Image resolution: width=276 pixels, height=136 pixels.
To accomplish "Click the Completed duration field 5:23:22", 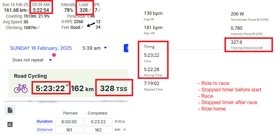I will point(98,122).
